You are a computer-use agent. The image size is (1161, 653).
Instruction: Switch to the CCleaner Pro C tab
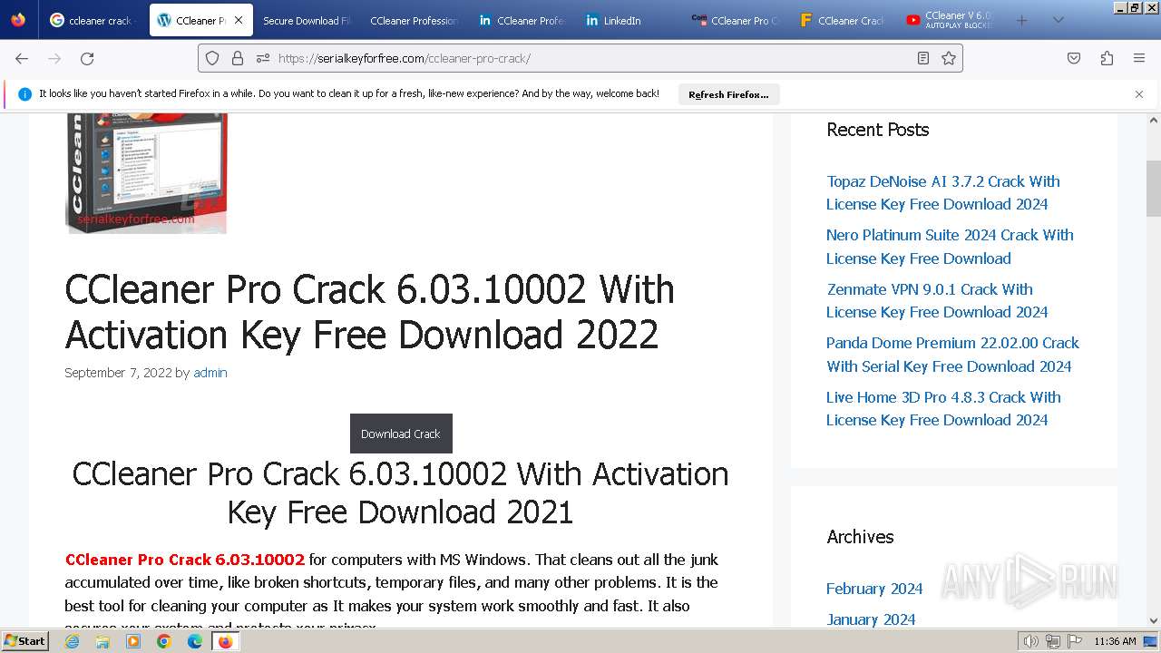point(736,20)
